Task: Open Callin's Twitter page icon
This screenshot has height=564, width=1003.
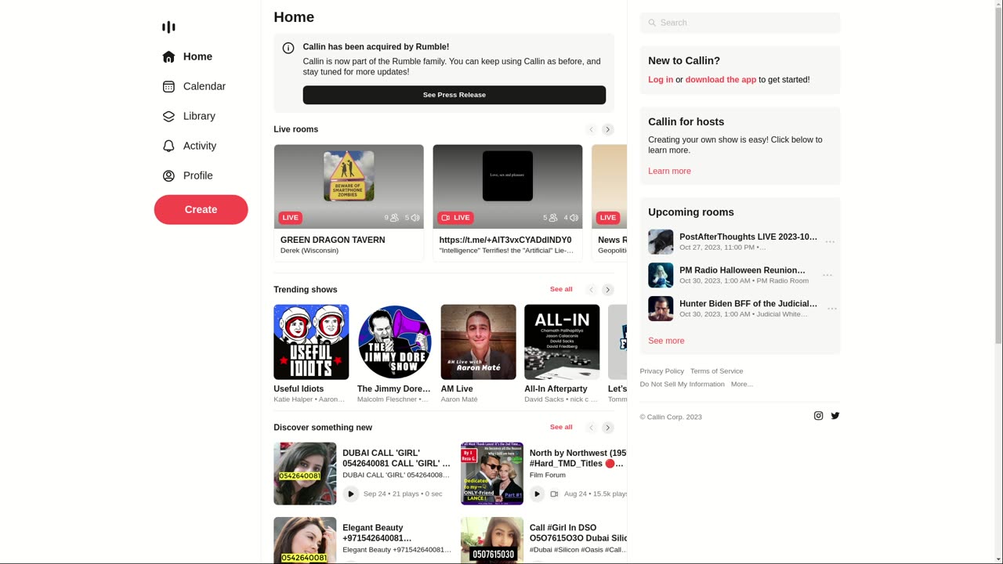Action: pos(835,416)
